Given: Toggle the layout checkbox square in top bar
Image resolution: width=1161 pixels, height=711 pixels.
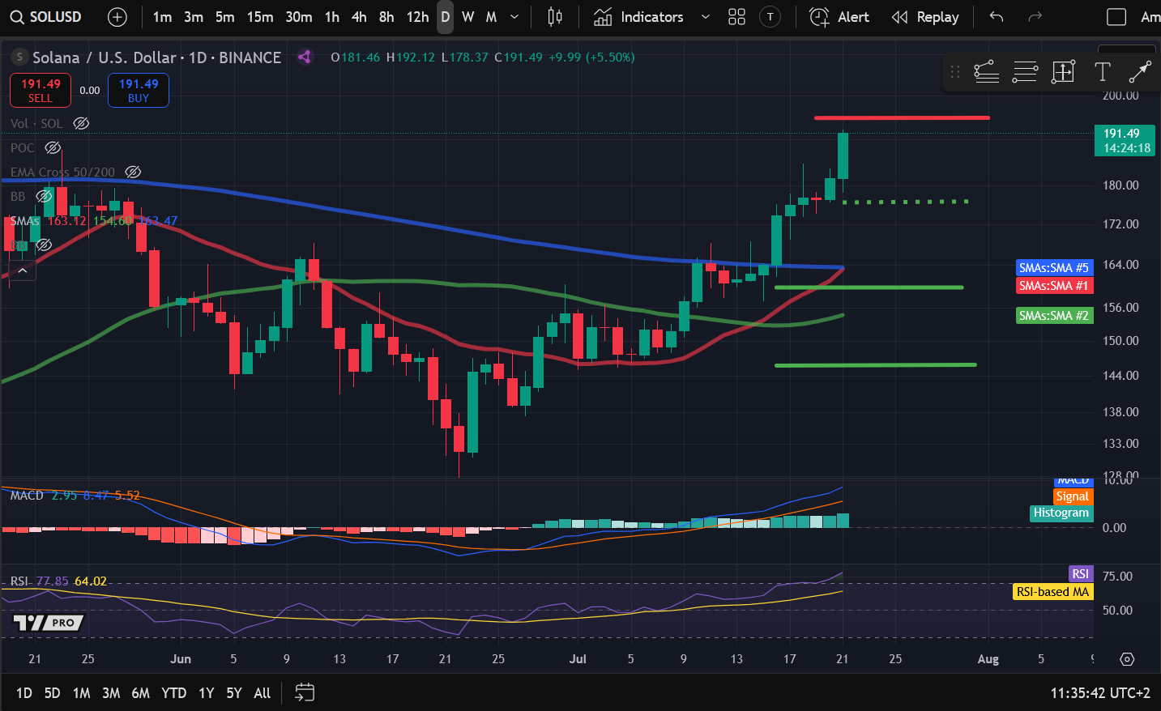Looking at the screenshot, I should tap(1116, 17).
